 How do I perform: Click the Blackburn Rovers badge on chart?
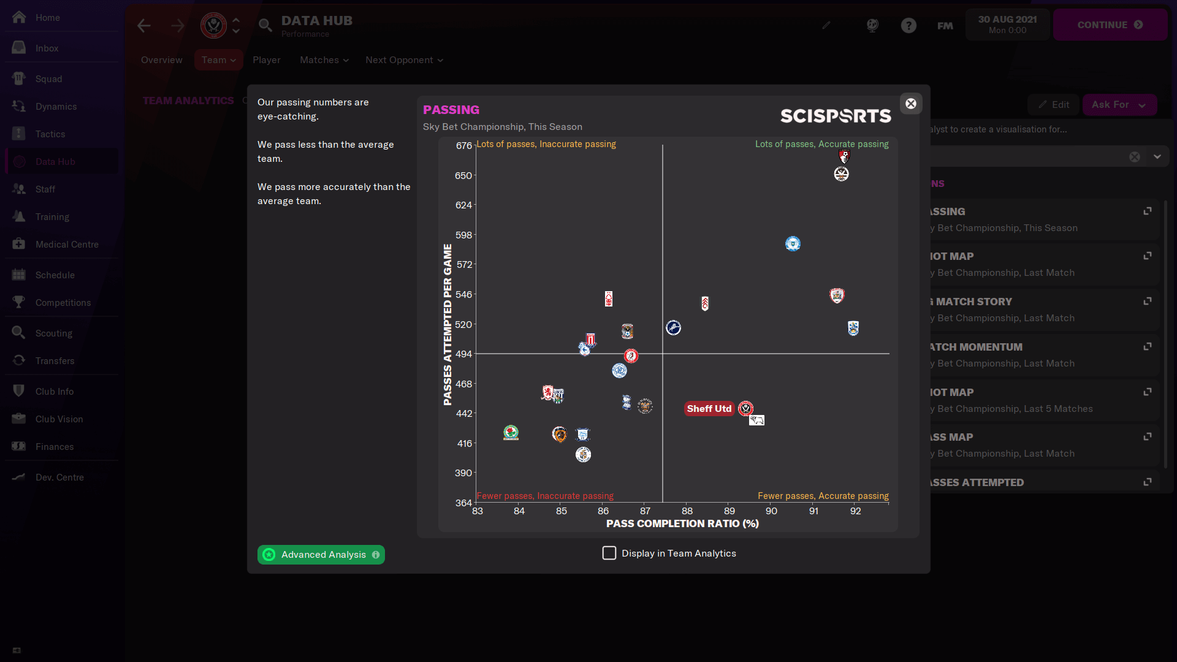(511, 433)
